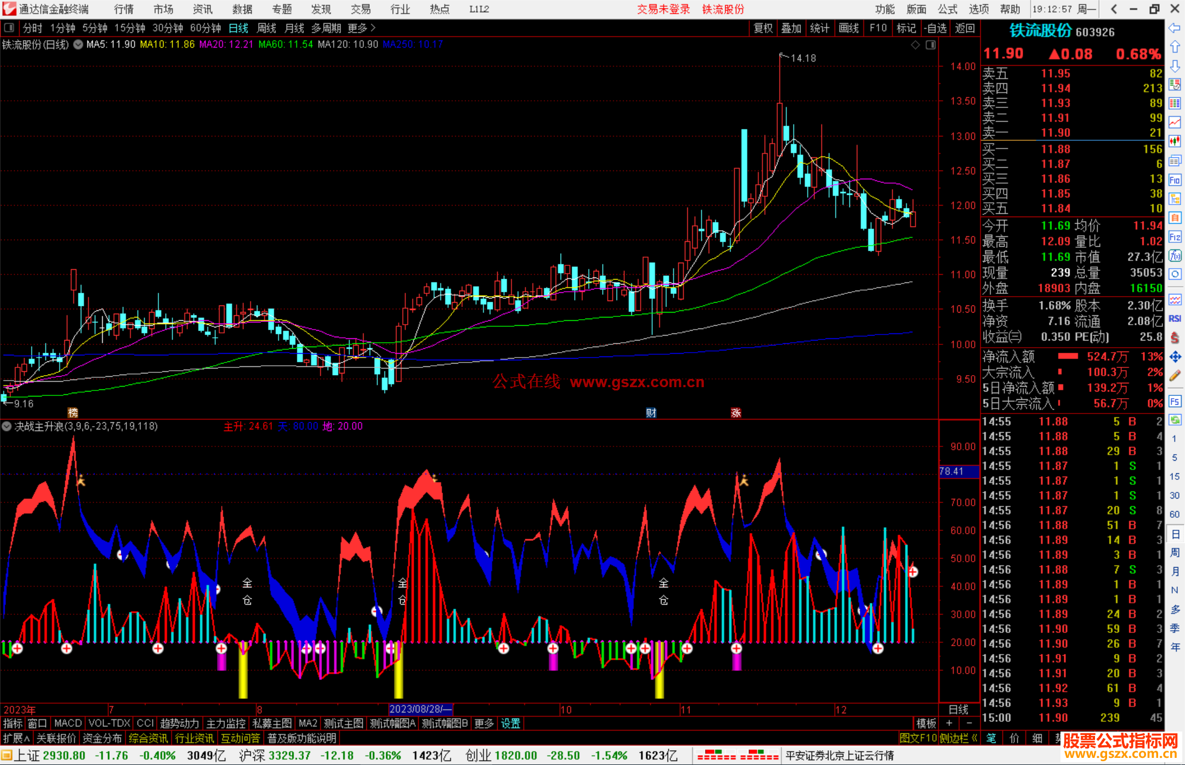Click the 设置 link in indicator bar
Viewport: 1185px width, 765px height.
coord(510,723)
